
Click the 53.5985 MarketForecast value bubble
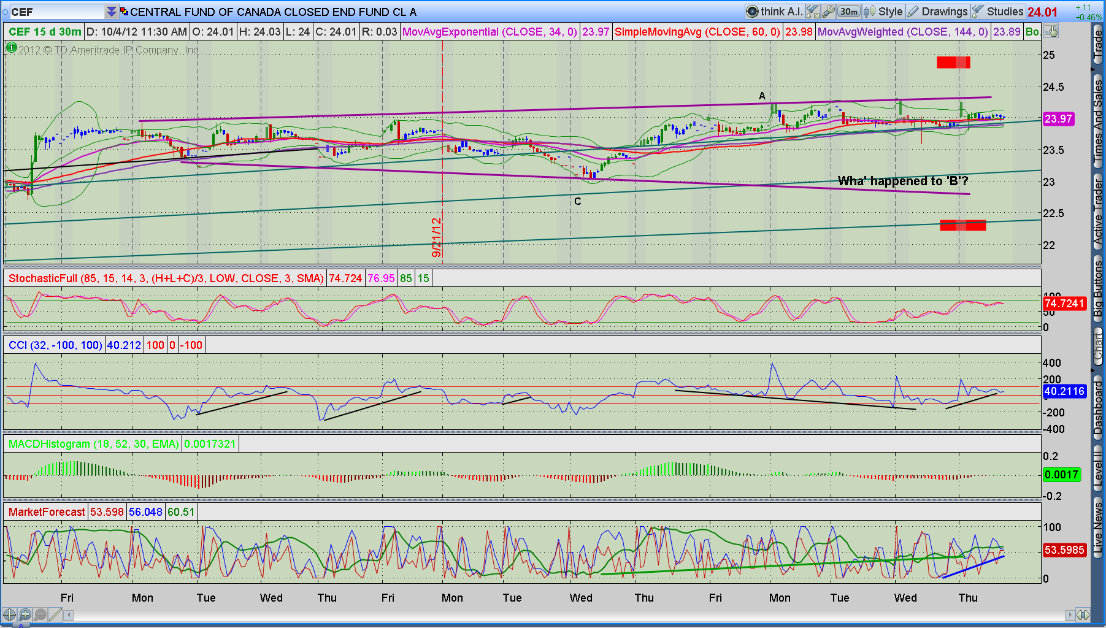click(1064, 550)
